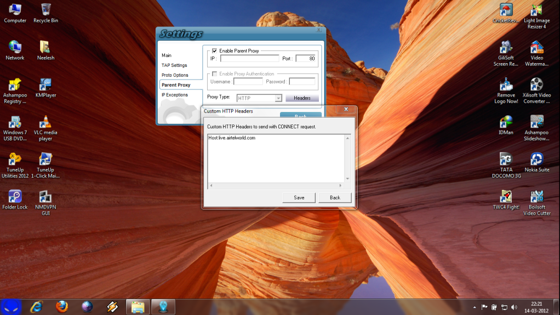Uncheck Enable Parent Proxy checkbox

(214, 51)
